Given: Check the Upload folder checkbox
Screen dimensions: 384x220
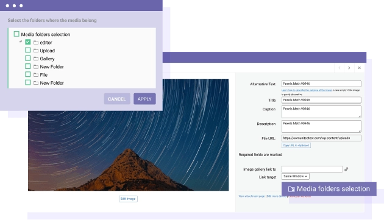Looking at the screenshot, I should pyautogui.click(x=27, y=50).
